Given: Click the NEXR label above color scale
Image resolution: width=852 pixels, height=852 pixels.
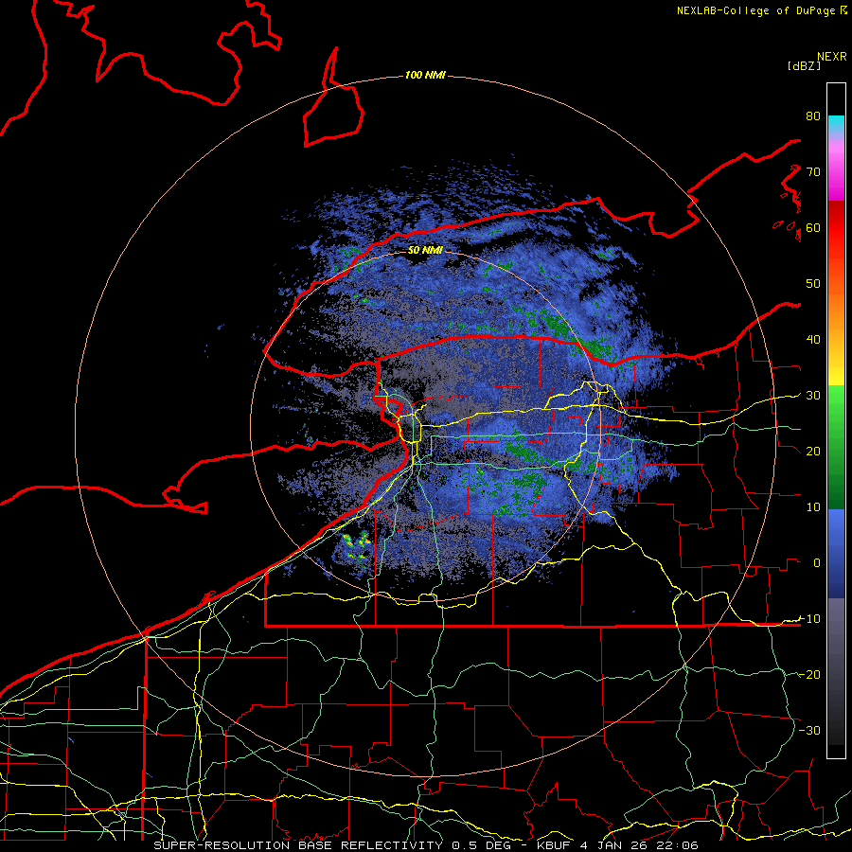Looking at the screenshot, I should coord(832,57).
